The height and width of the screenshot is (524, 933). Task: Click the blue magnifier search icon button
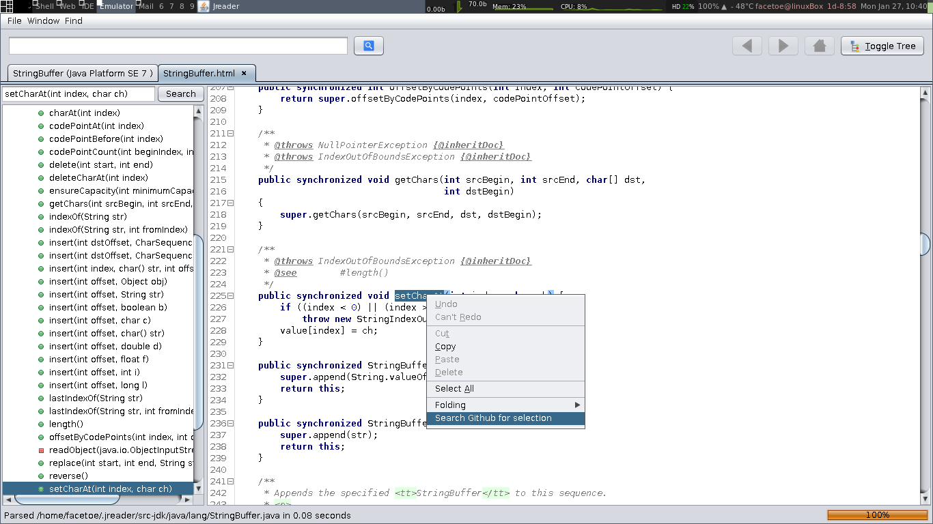pyautogui.click(x=369, y=46)
